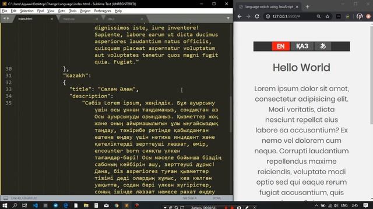View site information icon in address bar

coord(268,16)
